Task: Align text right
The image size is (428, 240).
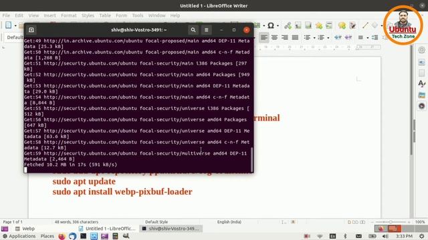Action: [x=285, y=37]
